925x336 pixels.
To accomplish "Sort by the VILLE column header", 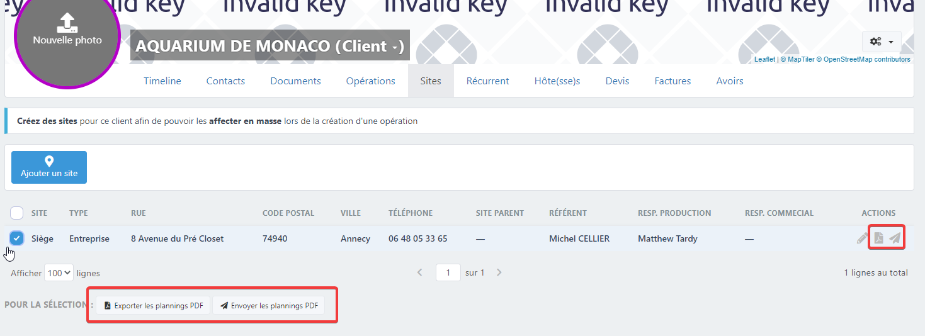I will 351,213.
